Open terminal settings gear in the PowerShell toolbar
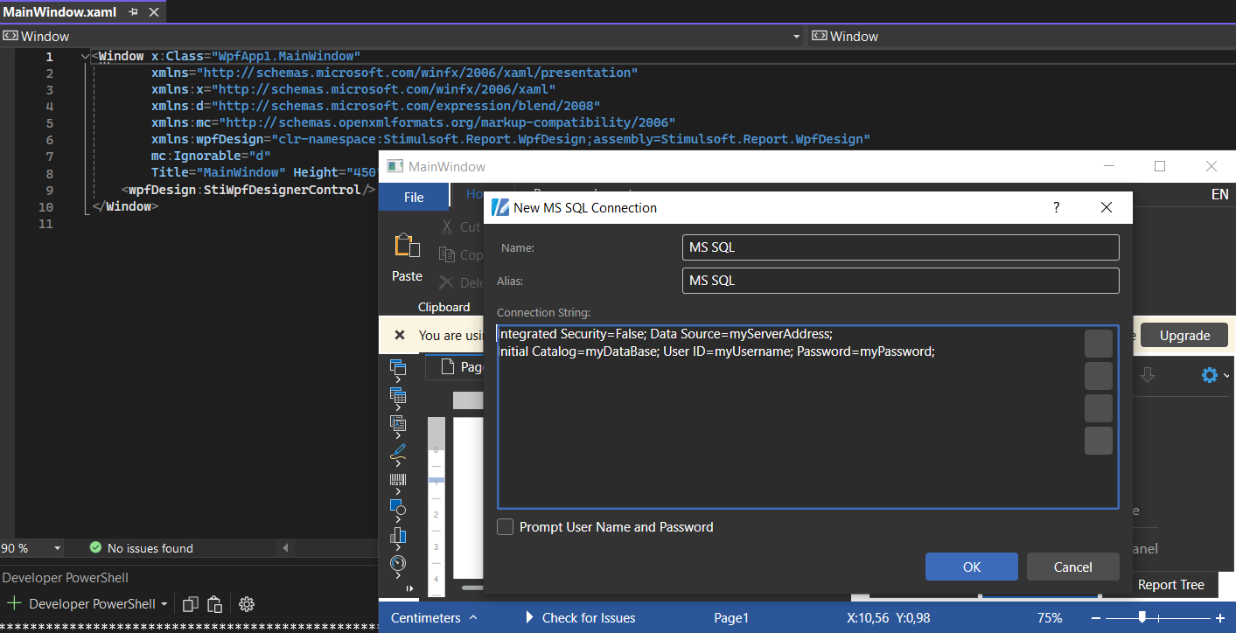Image resolution: width=1236 pixels, height=633 pixels. 247,604
